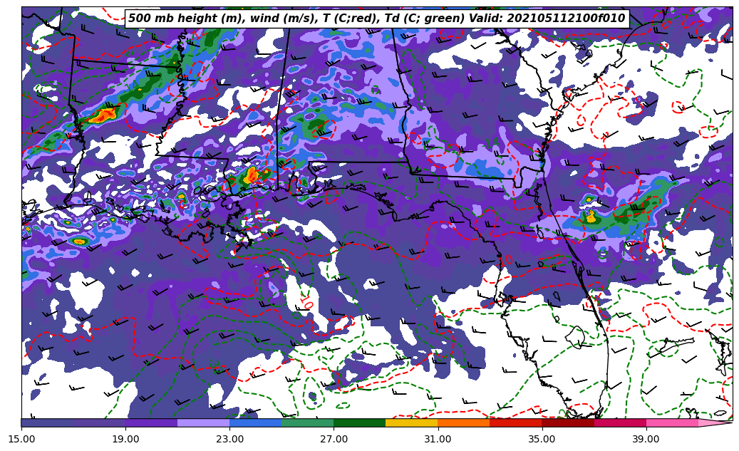Select the 23.00 tick label on colorbar
The image size is (739, 451).
[x=229, y=439]
